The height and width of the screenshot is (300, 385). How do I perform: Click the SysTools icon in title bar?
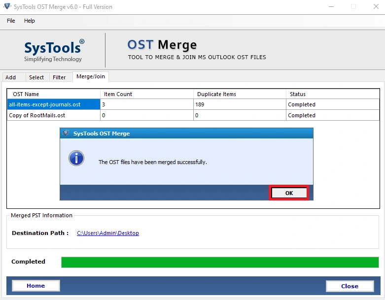(x=7, y=6)
